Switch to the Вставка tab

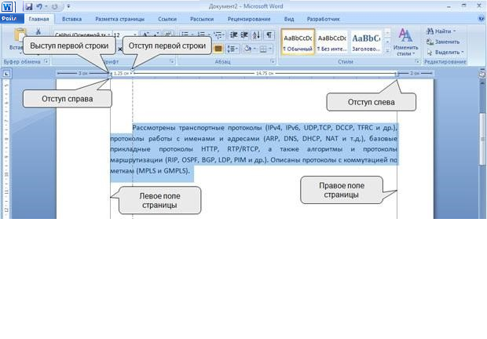pyautogui.click(x=71, y=19)
